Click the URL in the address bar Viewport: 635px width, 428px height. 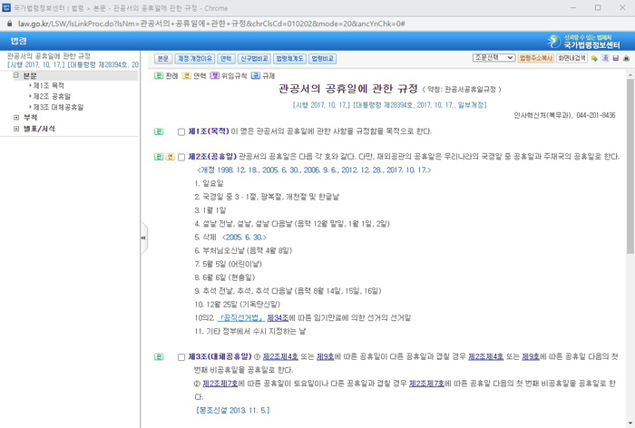pos(211,24)
